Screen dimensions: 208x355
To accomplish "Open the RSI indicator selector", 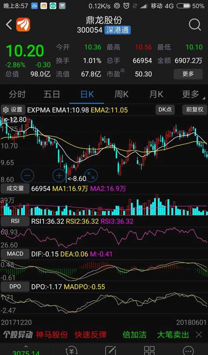I will tap(15, 221).
